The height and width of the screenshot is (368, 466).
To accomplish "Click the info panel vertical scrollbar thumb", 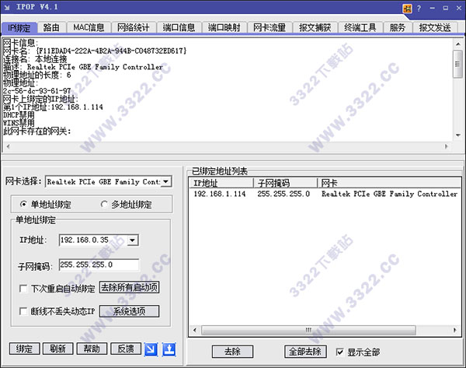I will pos(457,64).
